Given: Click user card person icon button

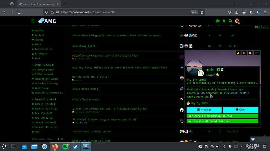Looking at the screenshot, I should click(238, 53).
